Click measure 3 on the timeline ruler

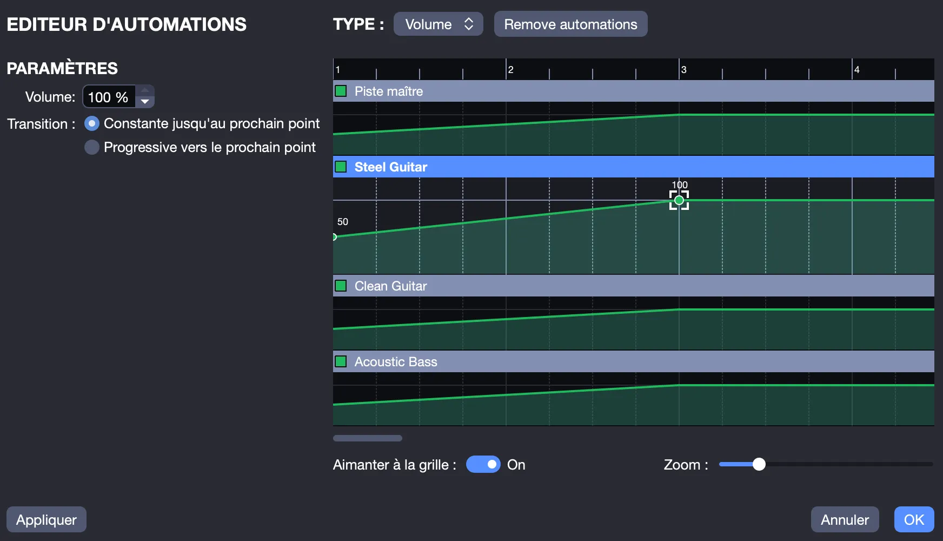tap(684, 69)
